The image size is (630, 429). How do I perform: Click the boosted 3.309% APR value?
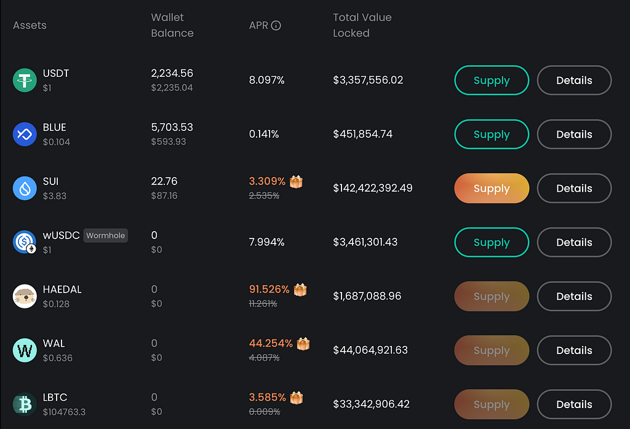coord(267,181)
